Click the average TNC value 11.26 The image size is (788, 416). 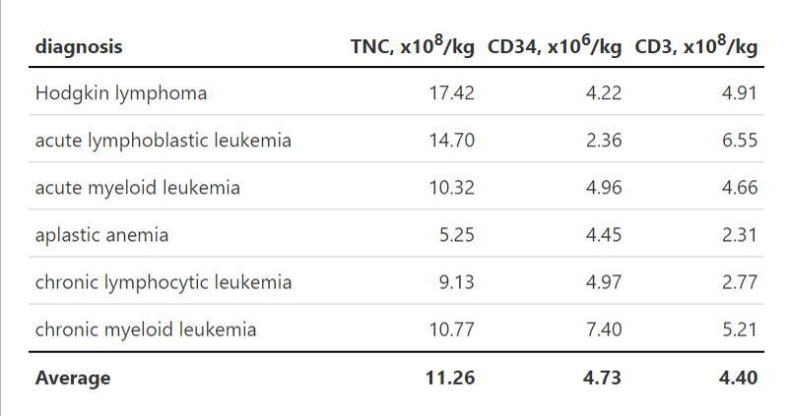[x=452, y=378]
